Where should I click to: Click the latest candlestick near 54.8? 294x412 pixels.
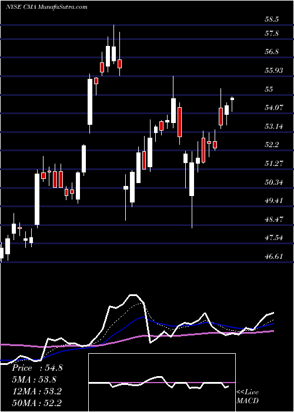coord(232,104)
